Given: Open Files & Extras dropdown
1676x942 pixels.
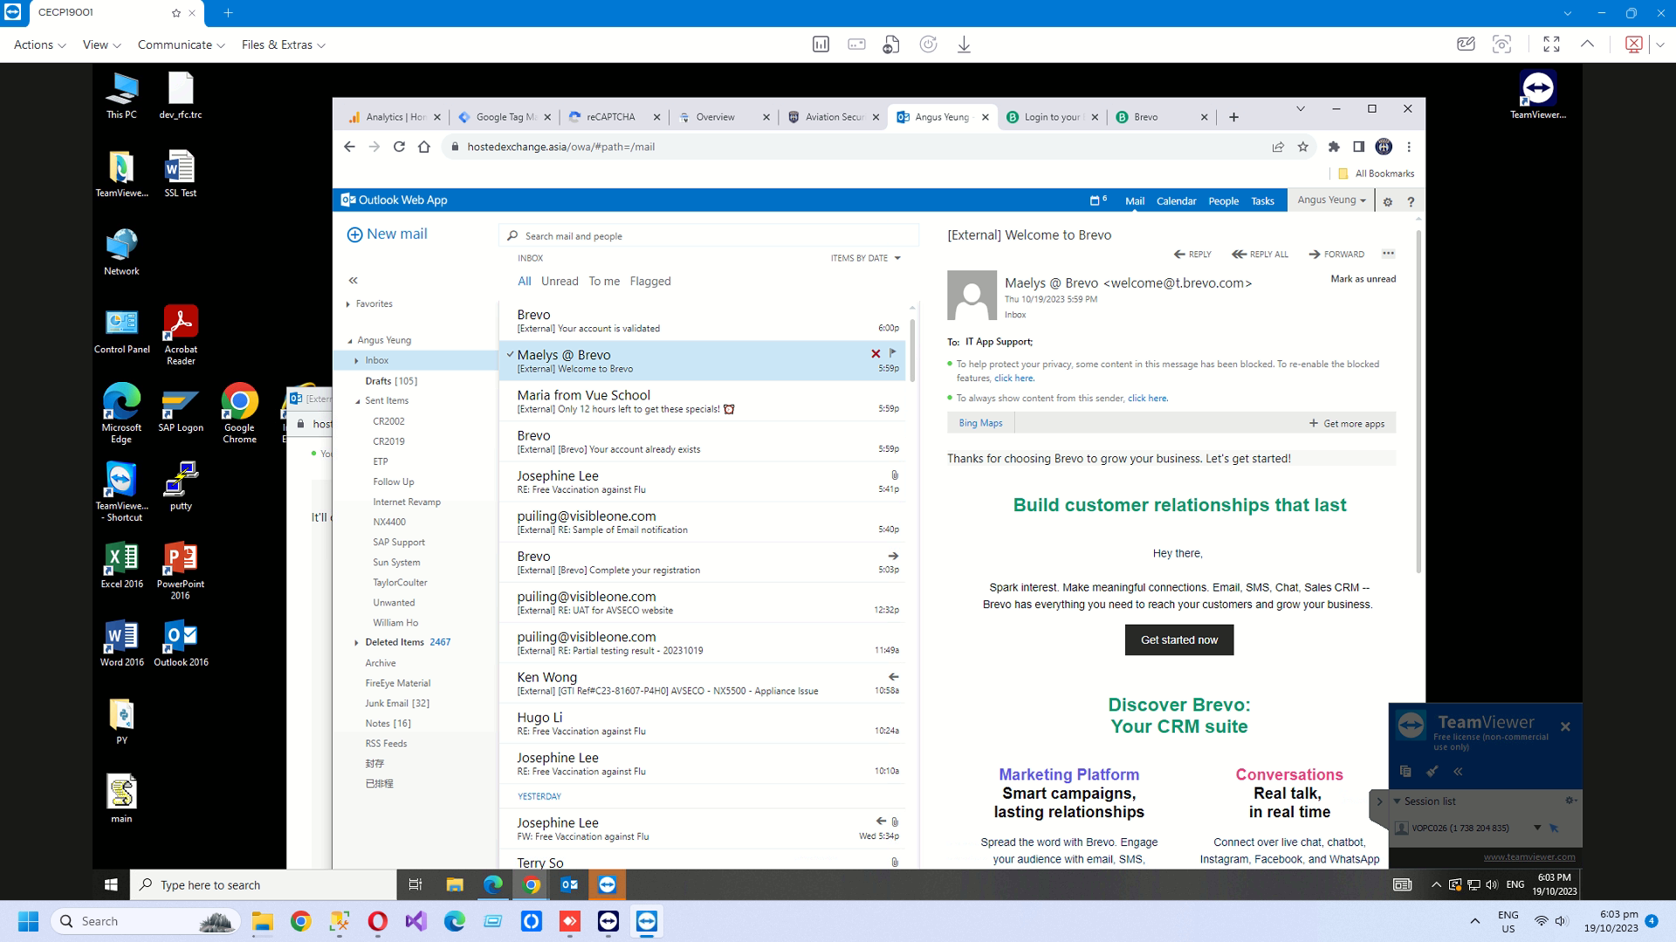Looking at the screenshot, I should click(x=283, y=44).
